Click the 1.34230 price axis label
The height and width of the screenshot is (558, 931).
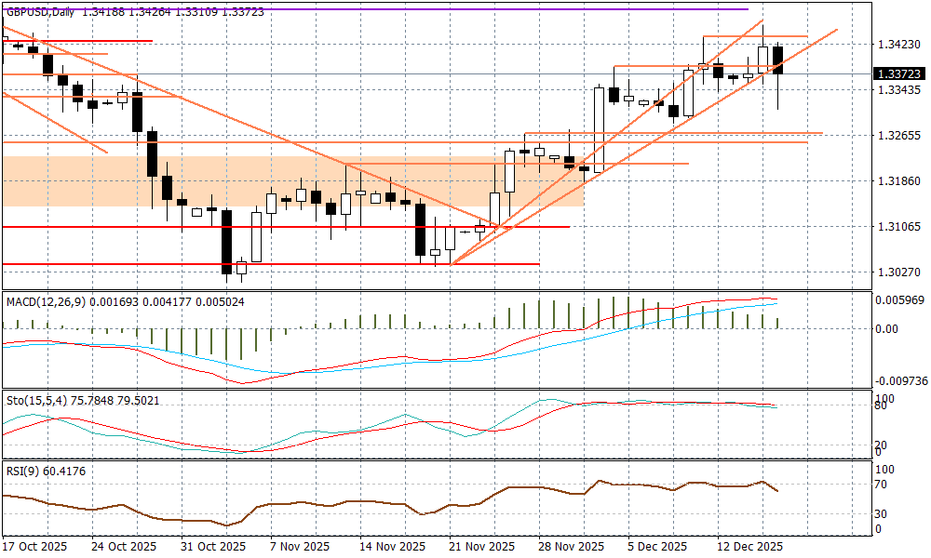pyautogui.click(x=898, y=44)
